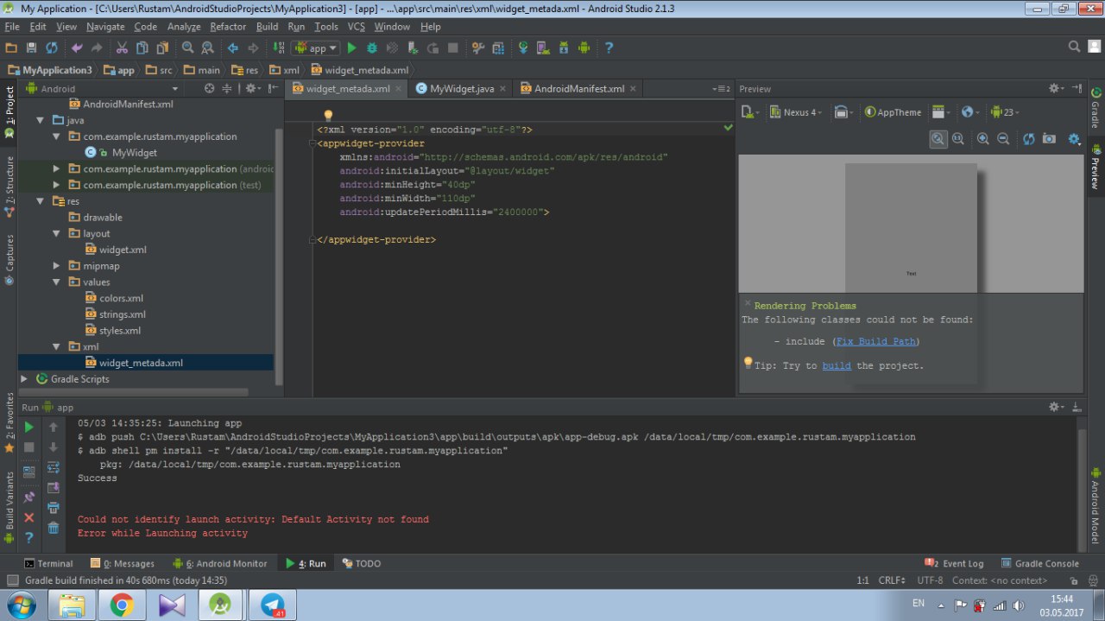
Task: Click Scroll from Source target icon
Action: (x=209, y=88)
